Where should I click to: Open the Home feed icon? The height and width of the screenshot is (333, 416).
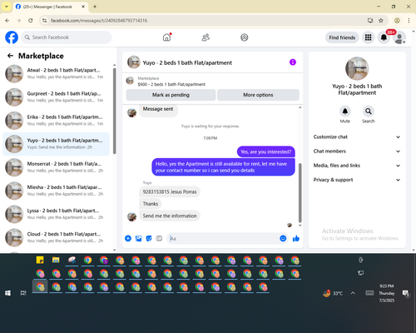click(166, 37)
